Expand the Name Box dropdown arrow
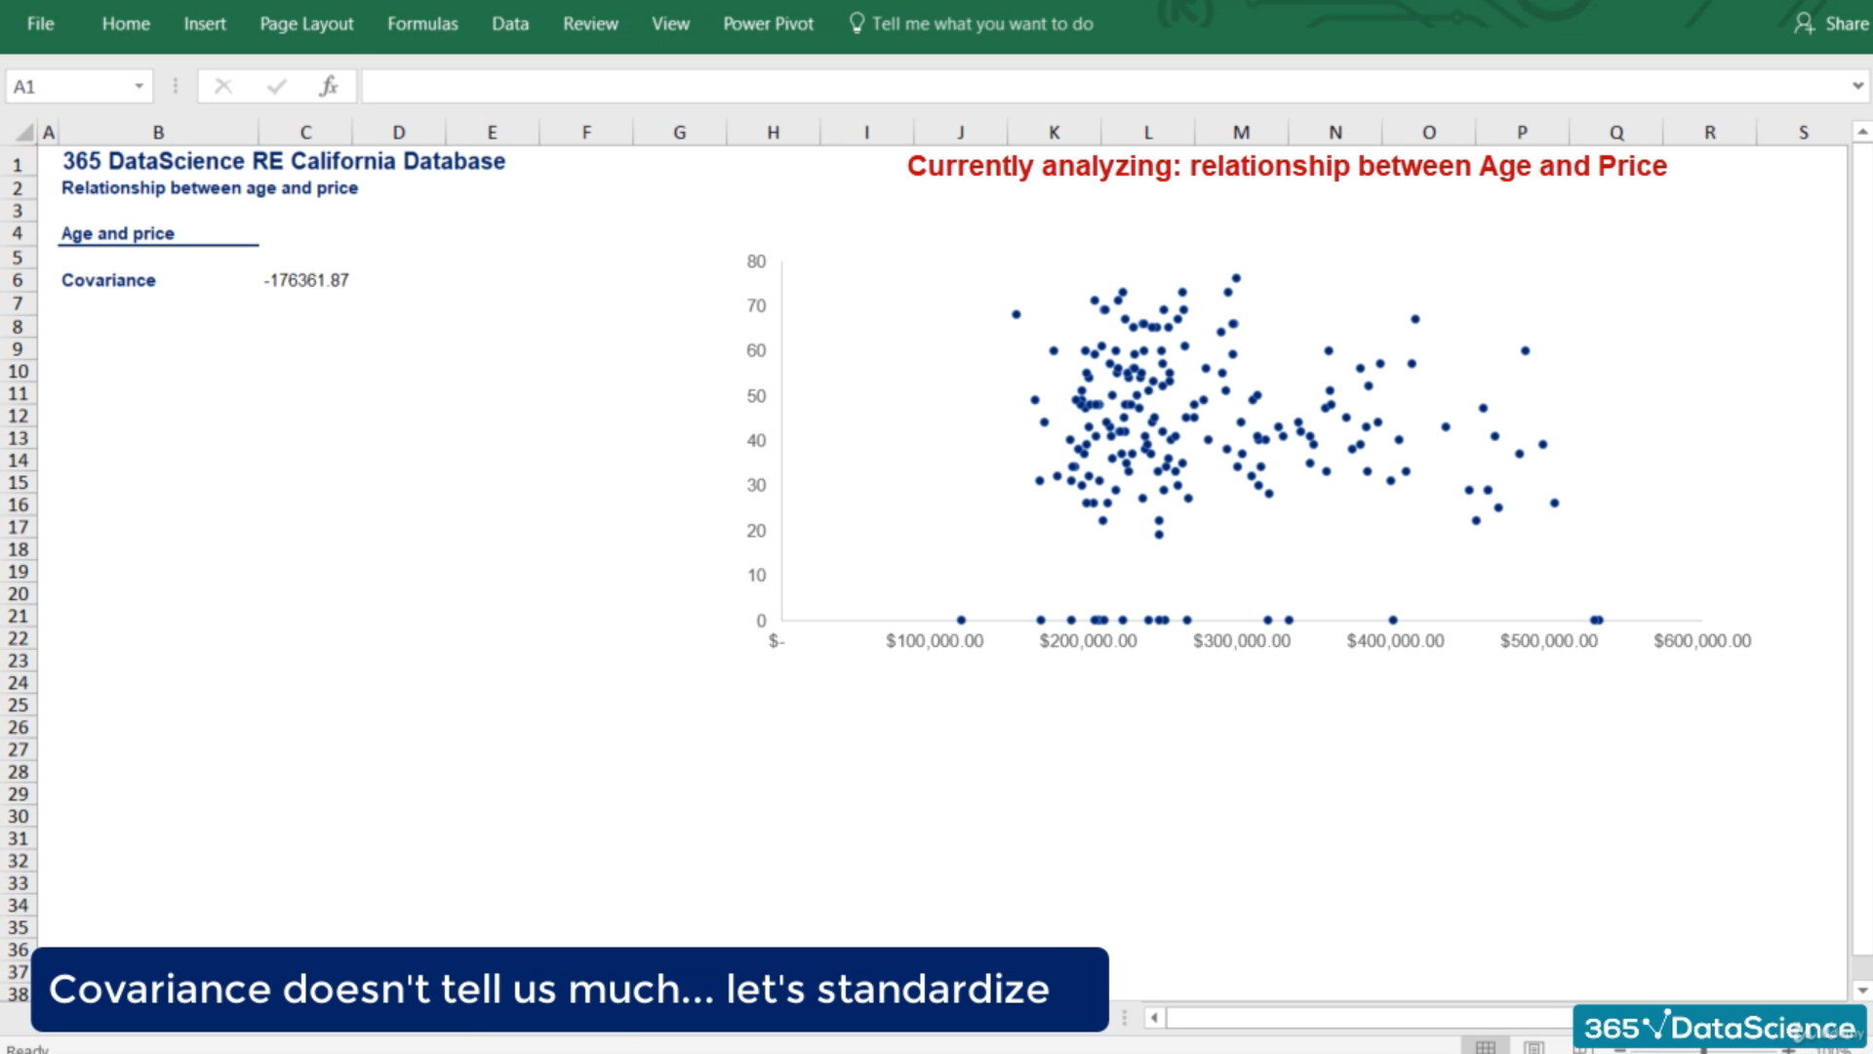This screenshot has height=1054, width=1873. [139, 87]
